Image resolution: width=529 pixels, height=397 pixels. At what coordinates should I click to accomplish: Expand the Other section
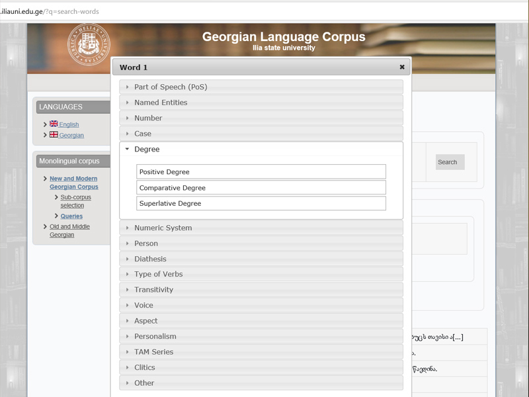[x=261, y=382]
